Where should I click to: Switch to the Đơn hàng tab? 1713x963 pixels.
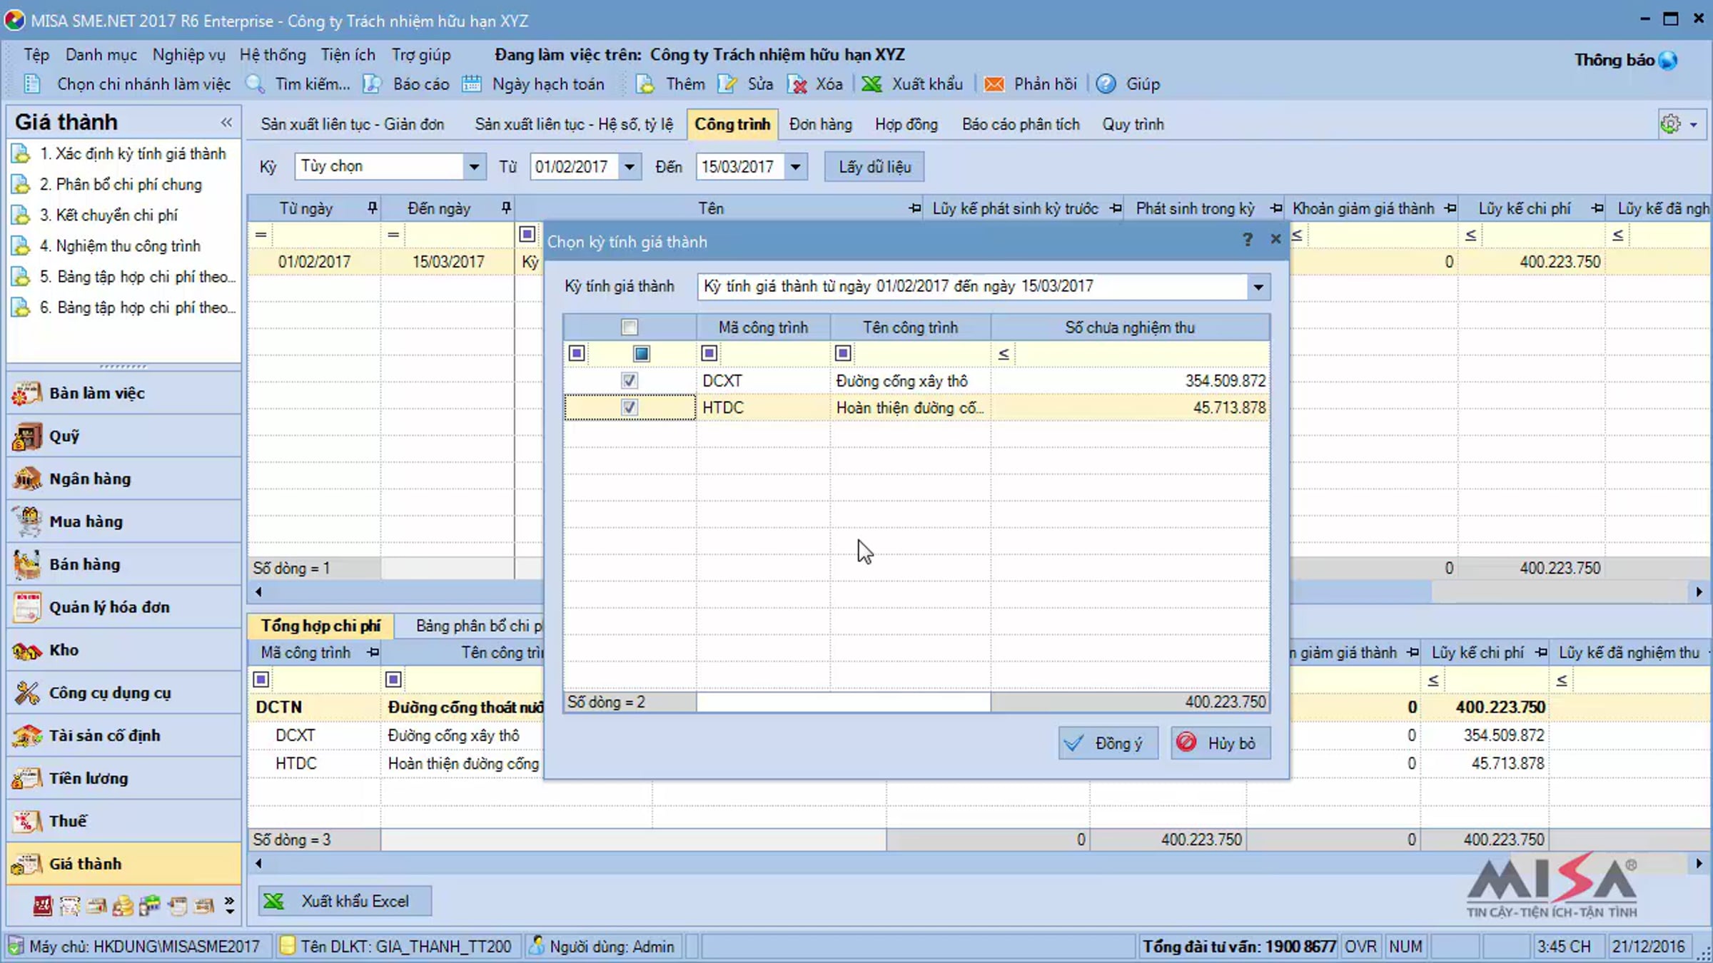(820, 124)
